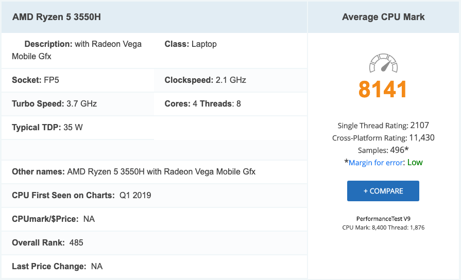Click CPU First Seen on Charts row
The height and width of the screenshot is (280, 461).
[81, 196]
